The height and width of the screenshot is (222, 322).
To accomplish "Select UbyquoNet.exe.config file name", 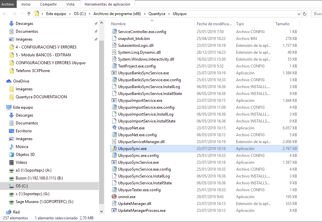I will 137,135.
